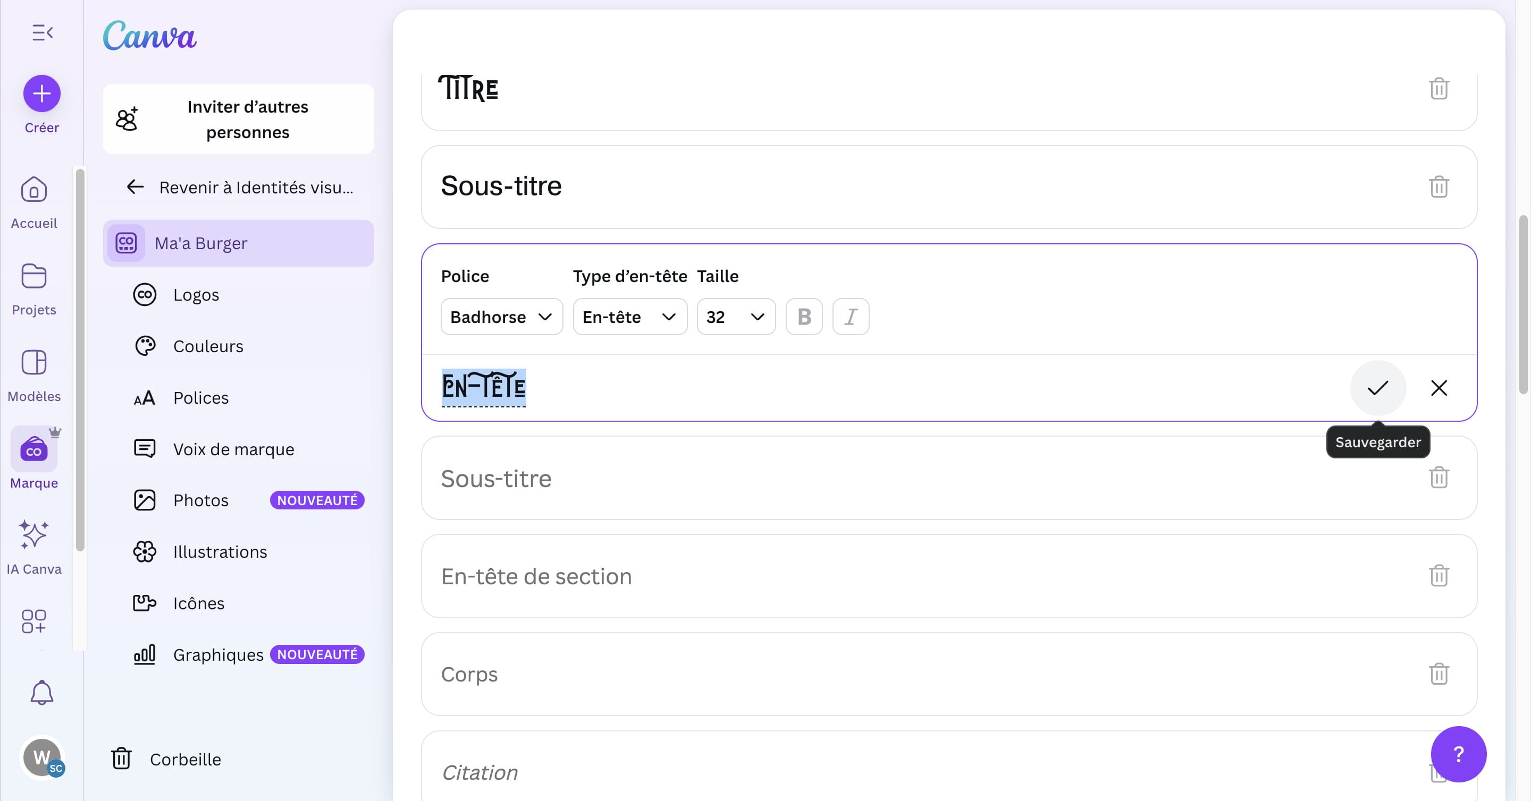The height and width of the screenshot is (801, 1531).
Task: Select Voix de marque in the sidebar
Action: (x=233, y=449)
